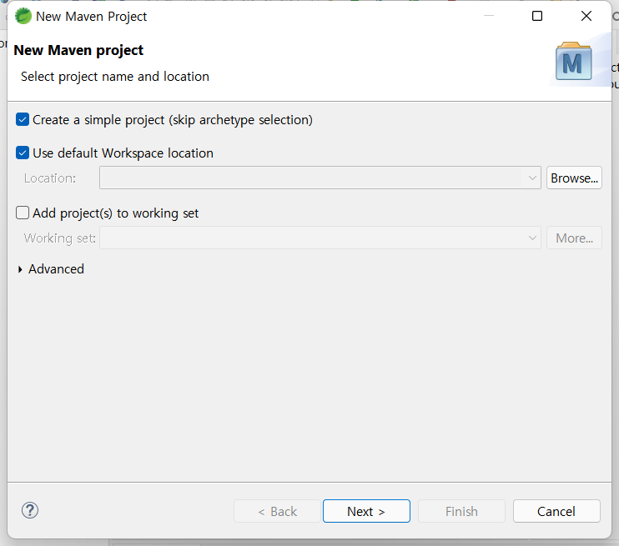Click the Spring leaf icon in title bar
The width and height of the screenshot is (619, 546).
point(23,16)
